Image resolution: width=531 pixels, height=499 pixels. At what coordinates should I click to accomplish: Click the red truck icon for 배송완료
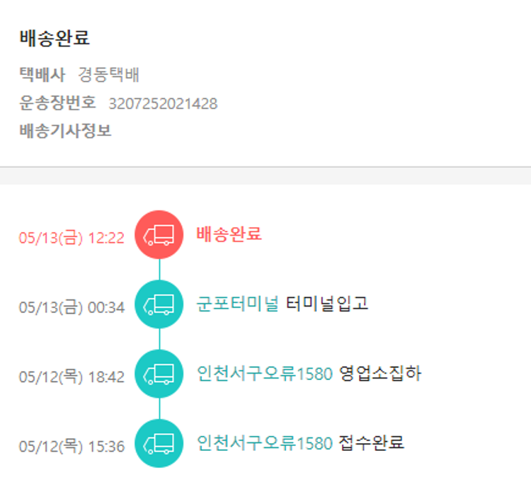point(159,234)
